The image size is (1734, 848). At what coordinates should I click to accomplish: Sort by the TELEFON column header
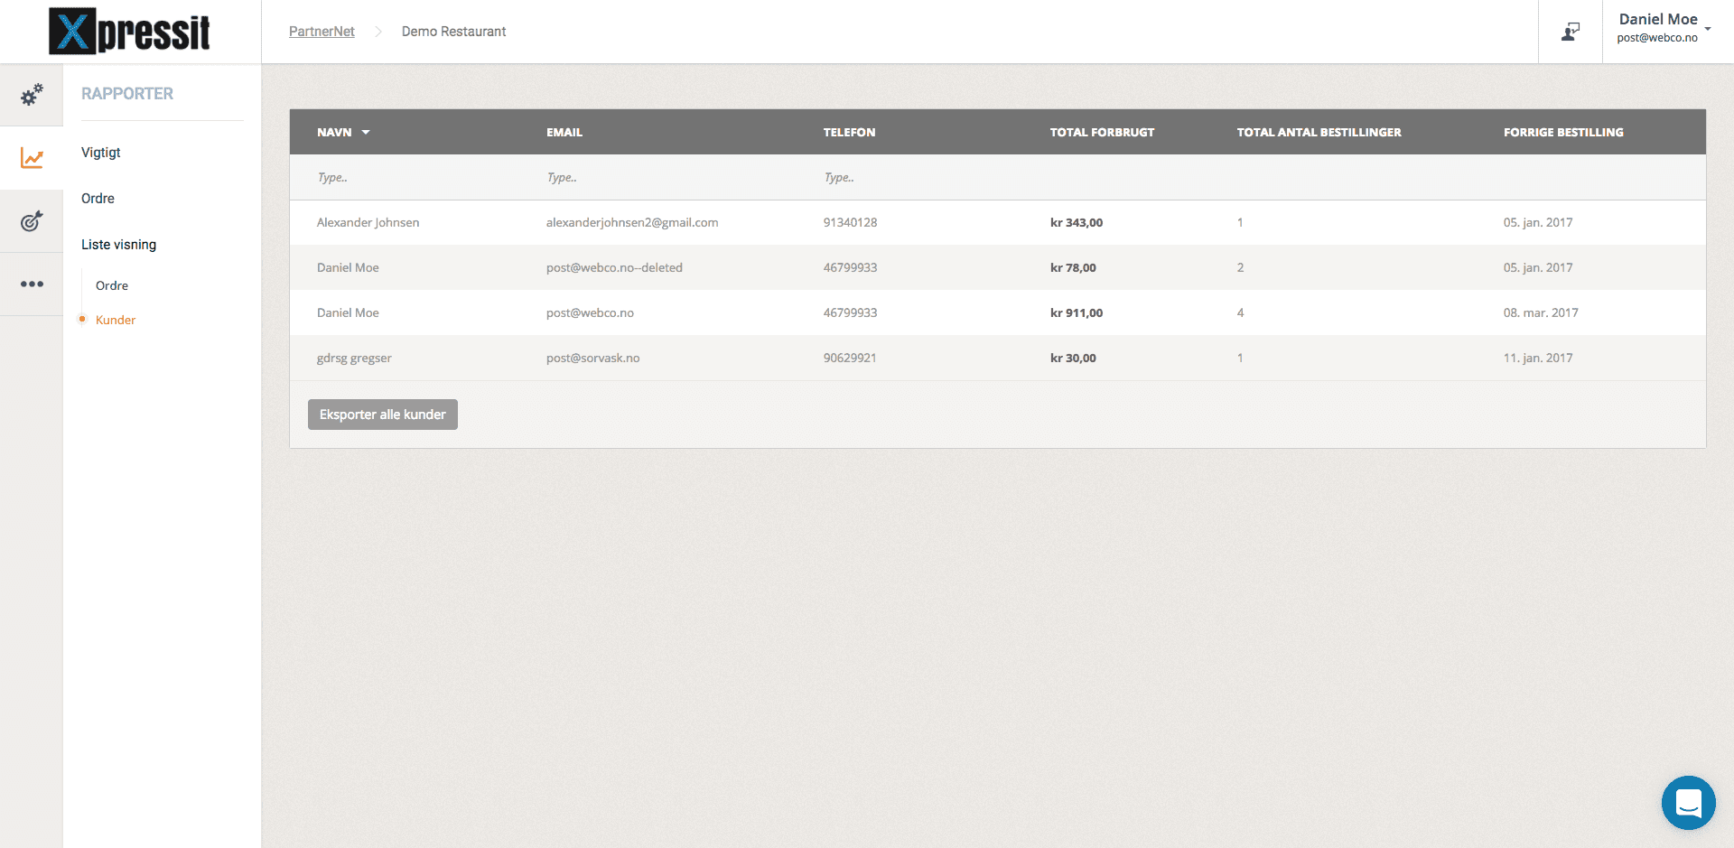point(849,133)
